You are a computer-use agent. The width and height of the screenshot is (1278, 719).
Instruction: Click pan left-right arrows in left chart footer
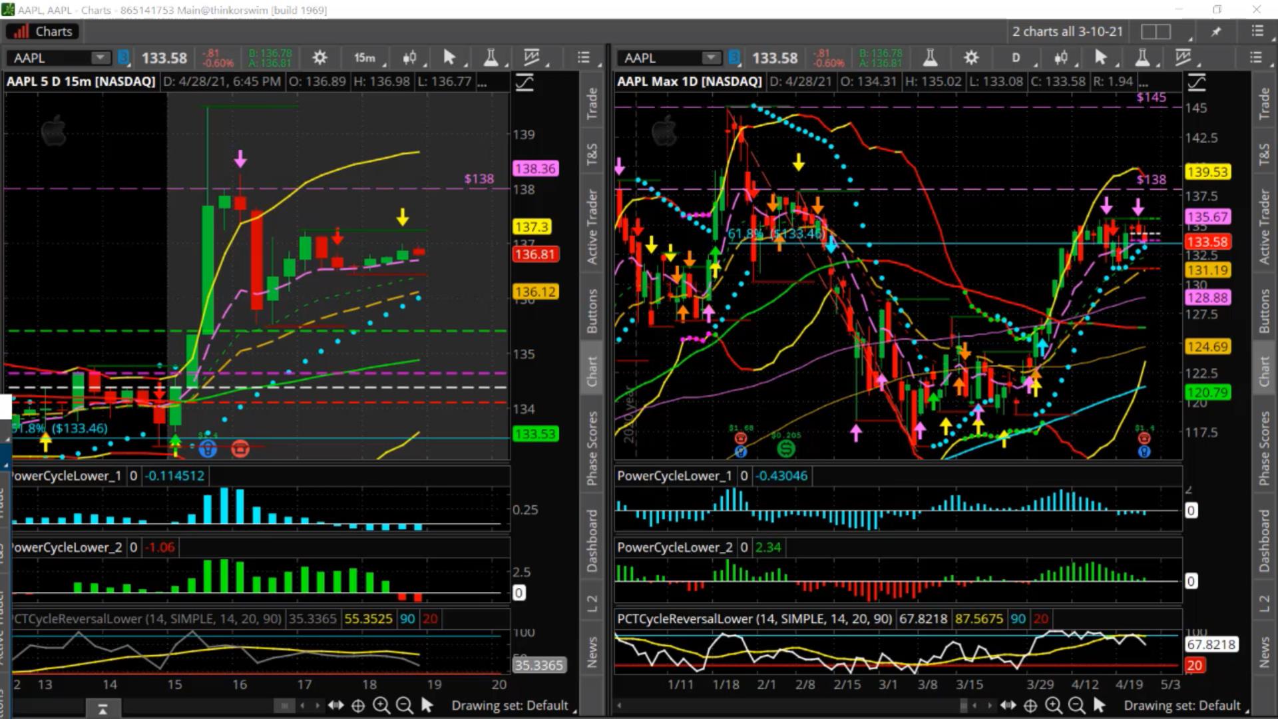335,705
